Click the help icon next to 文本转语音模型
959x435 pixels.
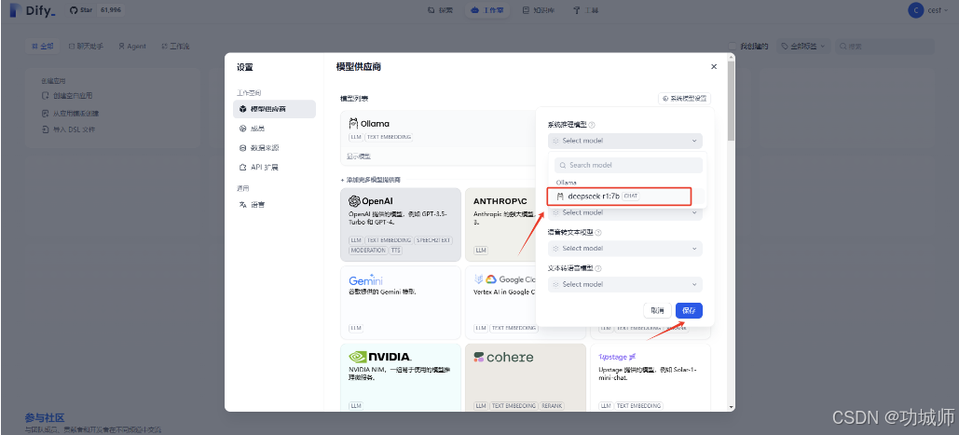(598, 268)
